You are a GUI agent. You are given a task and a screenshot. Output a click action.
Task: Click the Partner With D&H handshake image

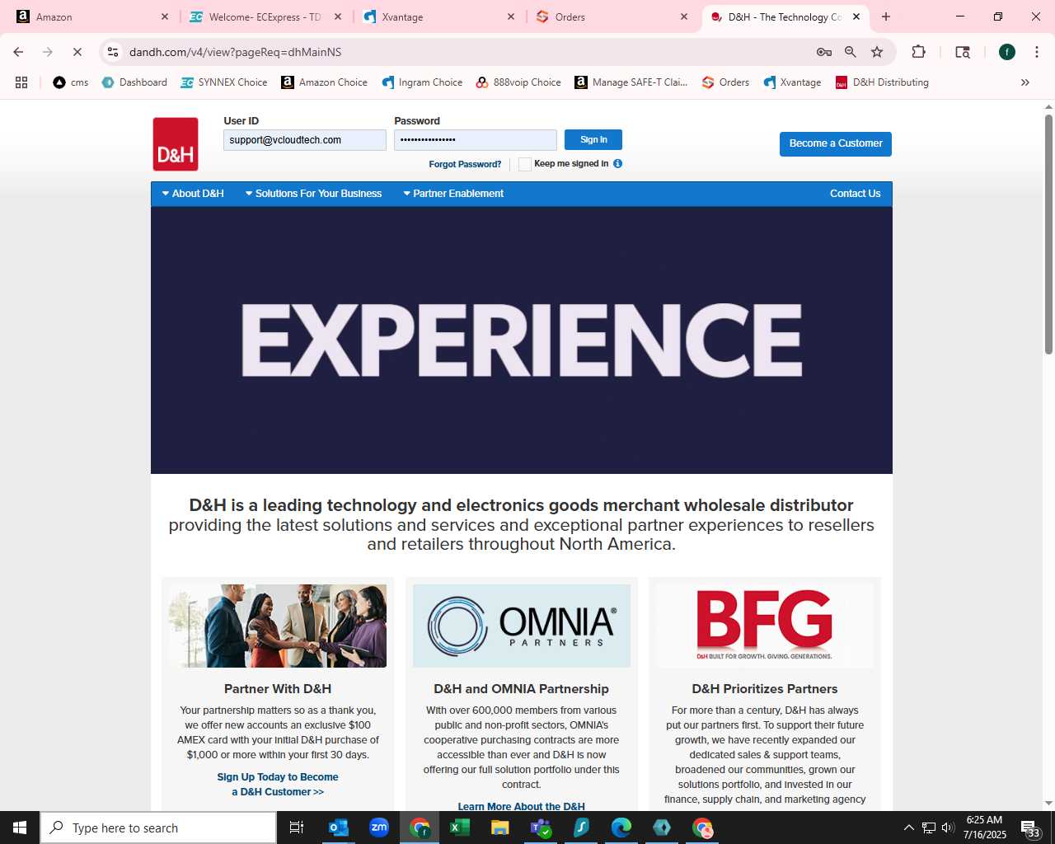pos(278,626)
